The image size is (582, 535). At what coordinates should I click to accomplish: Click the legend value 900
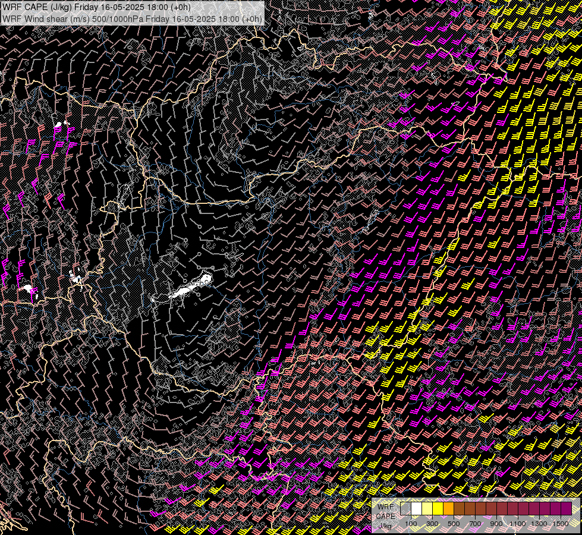496,524
